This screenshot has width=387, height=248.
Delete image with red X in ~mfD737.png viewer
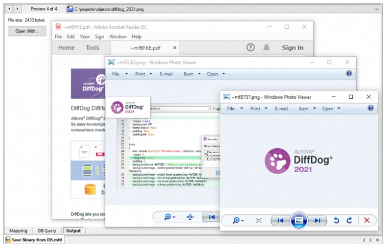pos(367,220)
